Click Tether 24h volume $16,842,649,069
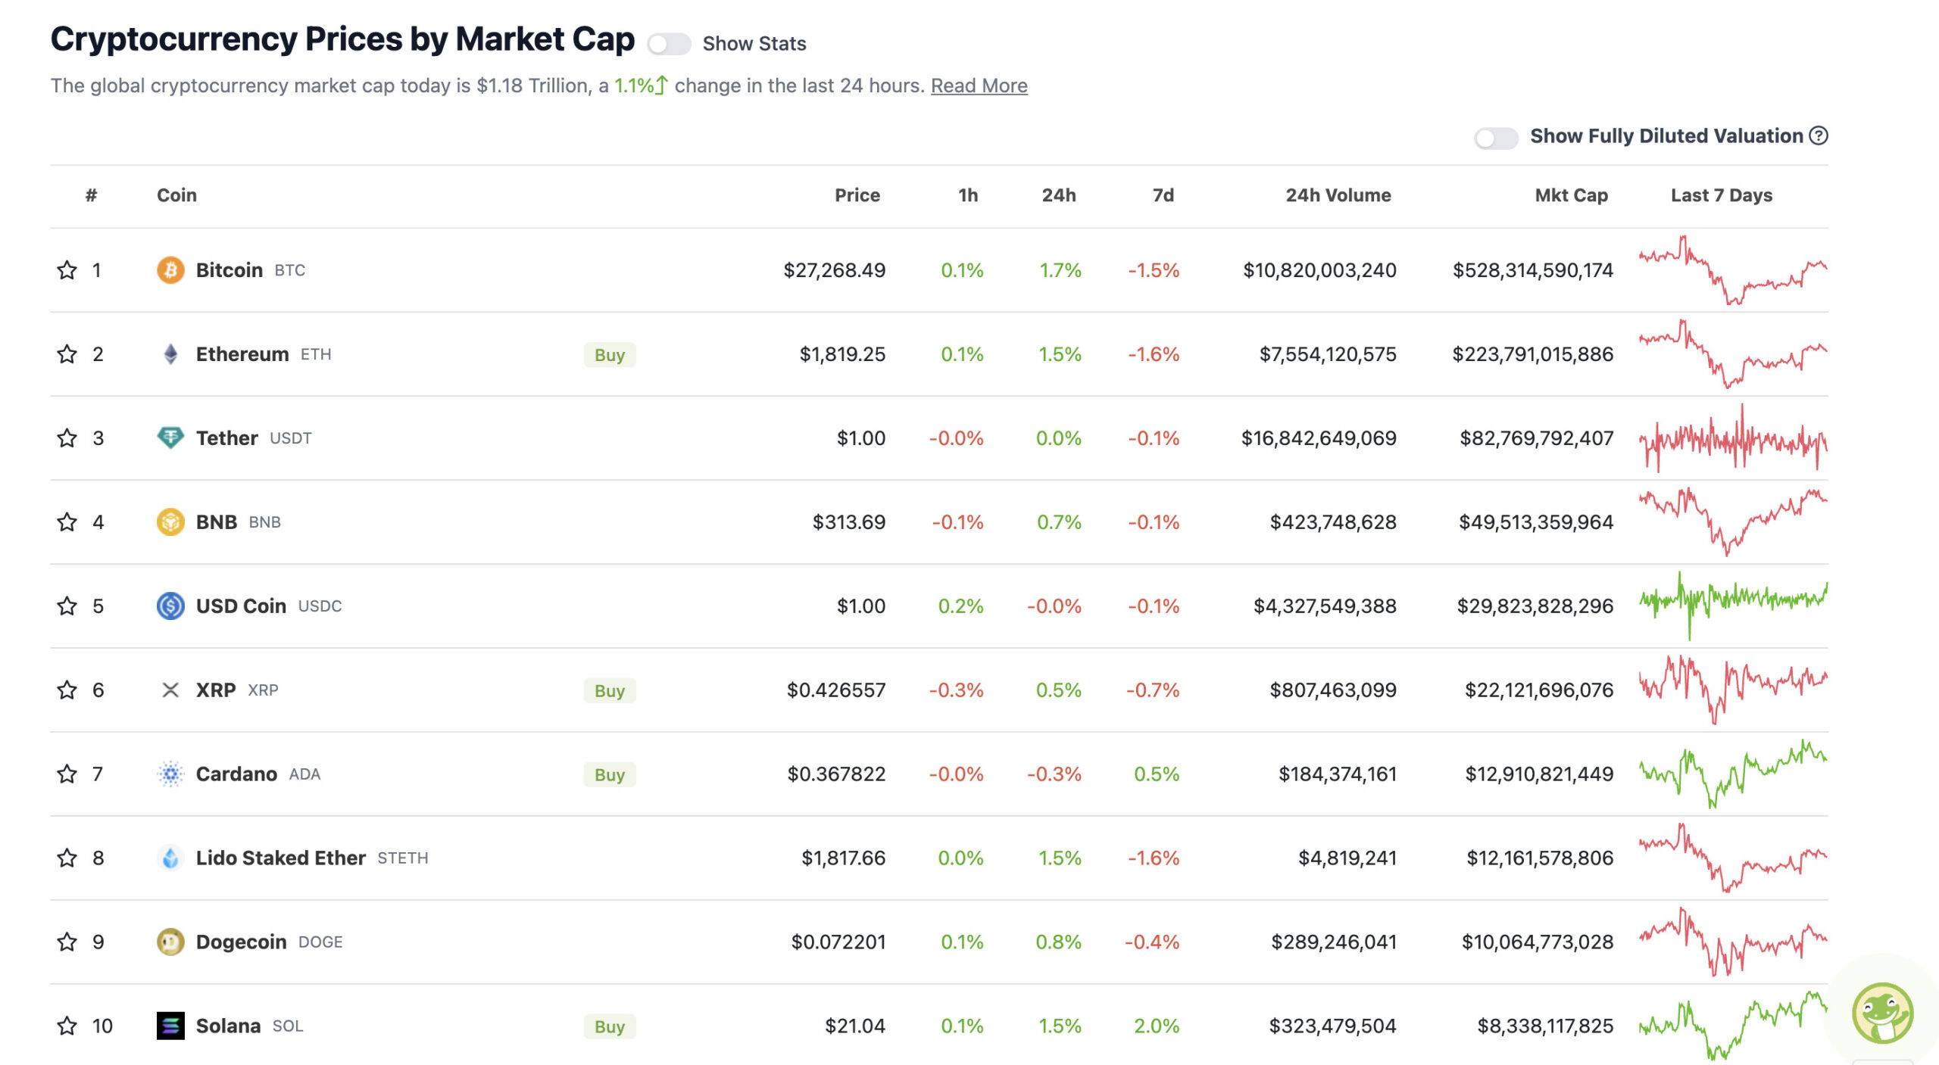Screen dimensions: 1939x1065 tap(1319, 438)
